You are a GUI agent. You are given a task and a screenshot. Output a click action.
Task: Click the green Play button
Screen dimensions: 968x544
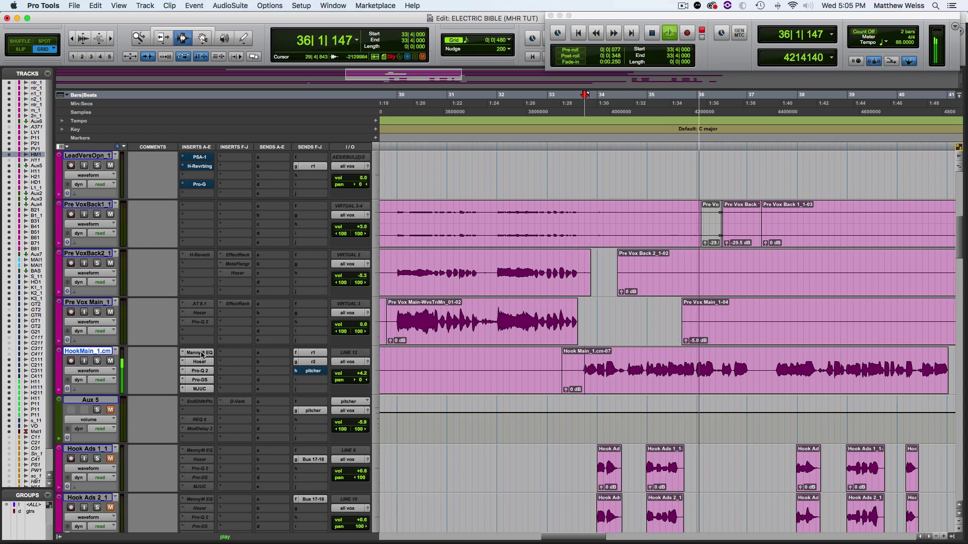(x=670, y=33)
